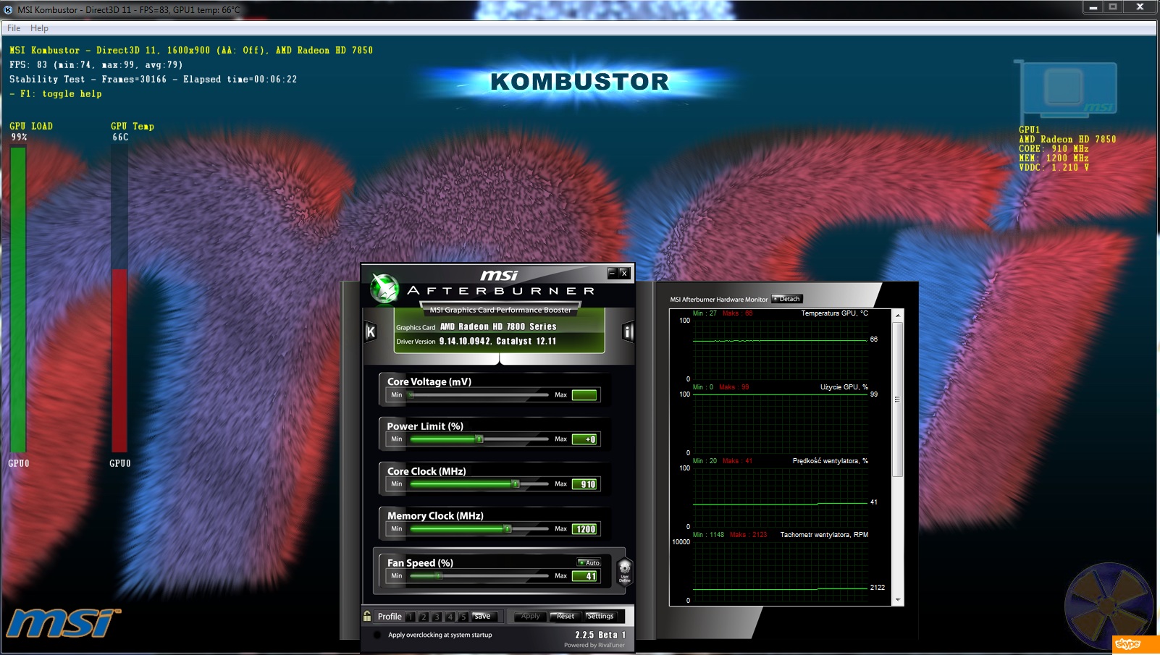The width and height of the screenshot is (1160, 655).
Task: Click the Core Clock slider handle
Action: [x=516, y=484]
